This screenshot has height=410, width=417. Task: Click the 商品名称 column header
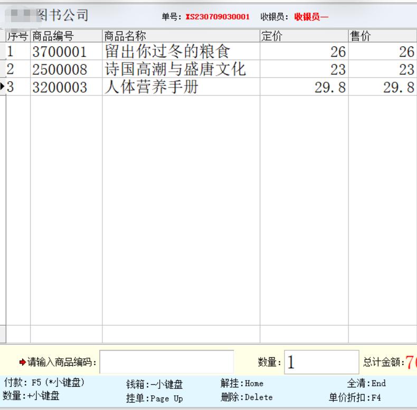[181, 36]
